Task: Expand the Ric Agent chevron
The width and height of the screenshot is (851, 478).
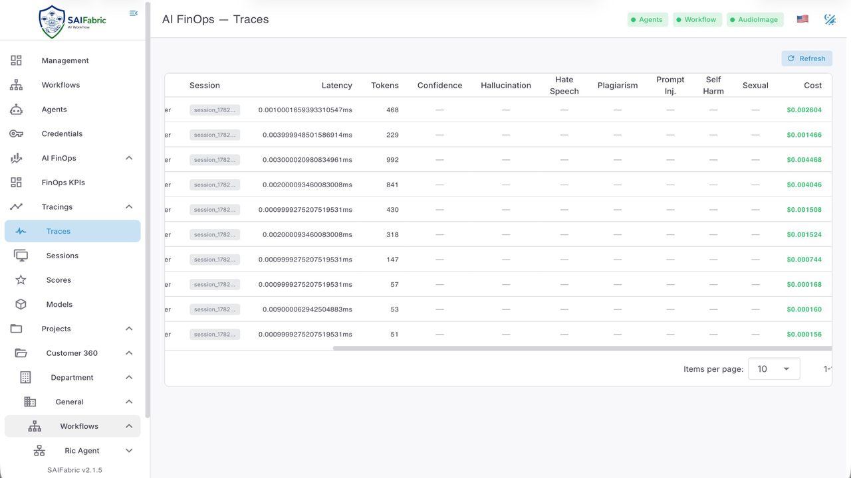Action: click(x=129, y=451)
